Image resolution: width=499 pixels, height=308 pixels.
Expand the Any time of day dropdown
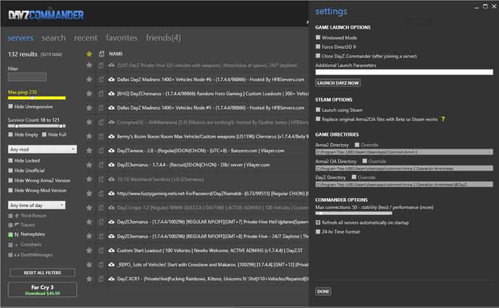point(37,205)
